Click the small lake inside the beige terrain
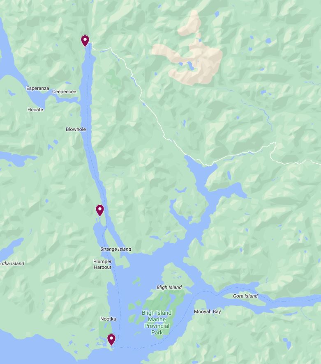The width and height of the screenshot is (321, 364). click(191, 66)
